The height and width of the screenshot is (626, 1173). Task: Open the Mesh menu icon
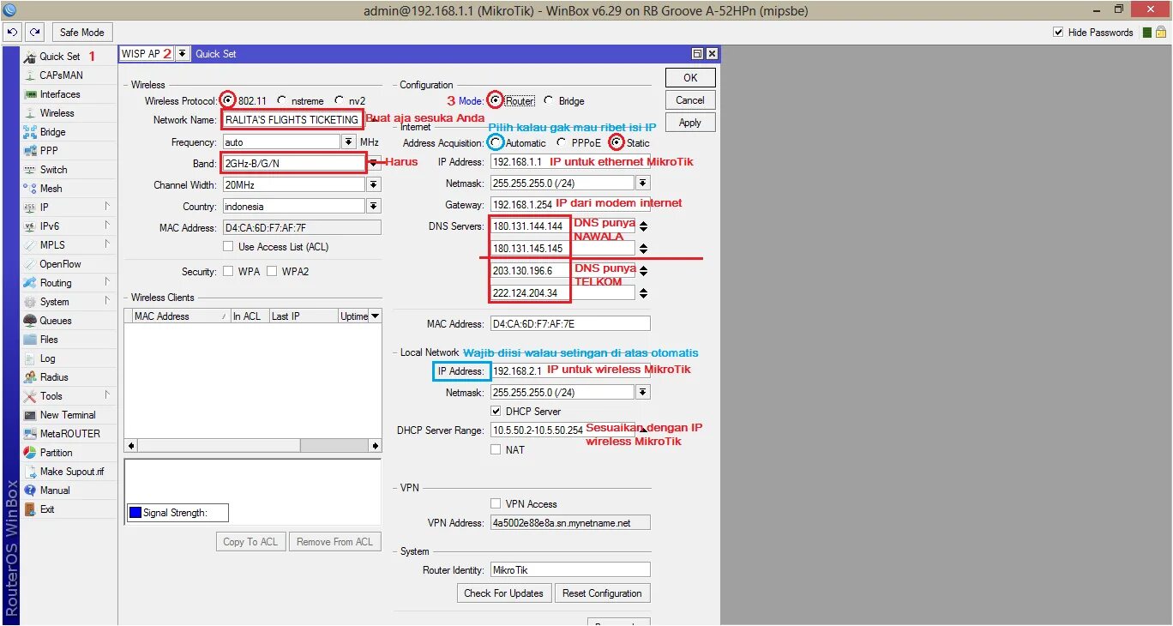tap(30, 189)
